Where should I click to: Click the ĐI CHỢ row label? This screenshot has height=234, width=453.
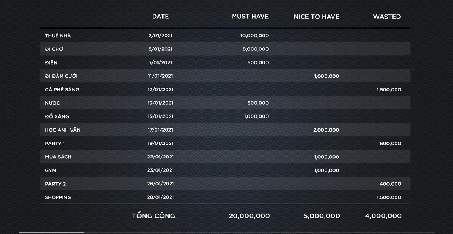[x=54, y=49]
